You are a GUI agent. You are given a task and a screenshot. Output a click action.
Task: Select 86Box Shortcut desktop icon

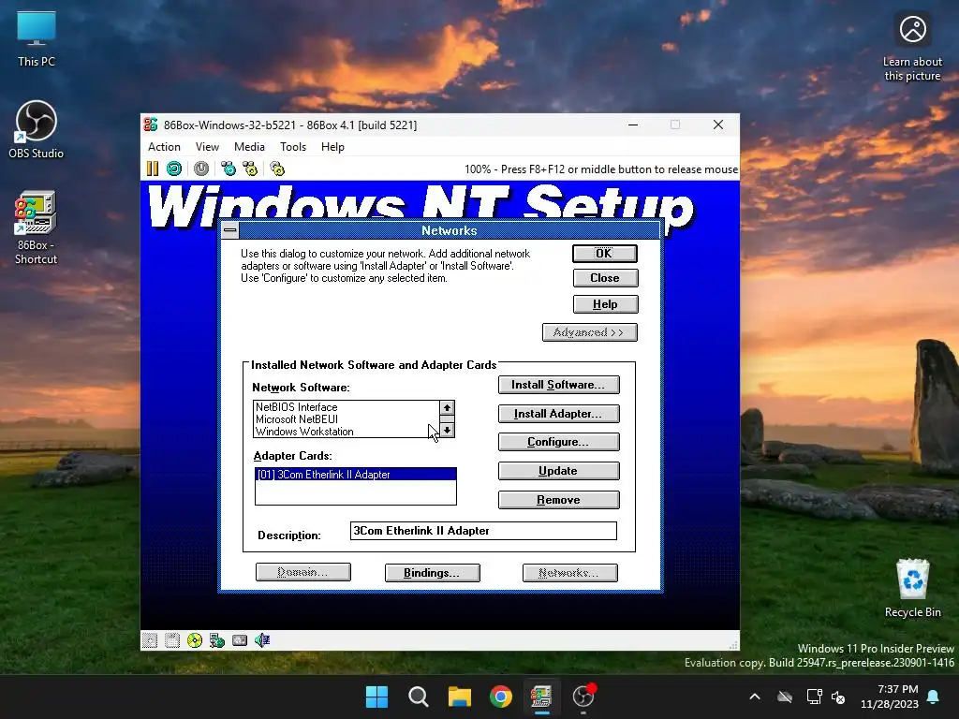(37, 227)
